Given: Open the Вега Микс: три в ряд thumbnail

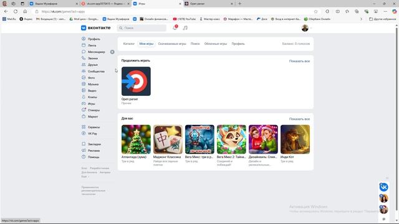Looking at the screenshot, I should pos(199,139).
